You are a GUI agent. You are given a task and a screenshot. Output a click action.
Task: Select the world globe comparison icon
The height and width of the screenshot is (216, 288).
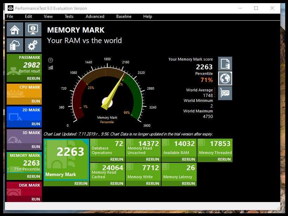click(x=225, y=78)
